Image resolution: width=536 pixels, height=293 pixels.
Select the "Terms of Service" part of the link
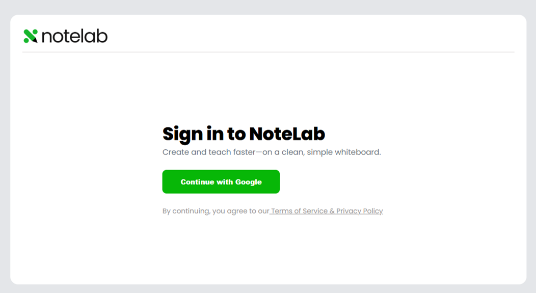pos(299,211)
